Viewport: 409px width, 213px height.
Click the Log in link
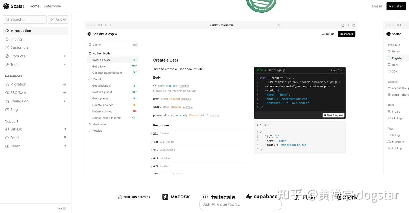[x=377, y=6]
